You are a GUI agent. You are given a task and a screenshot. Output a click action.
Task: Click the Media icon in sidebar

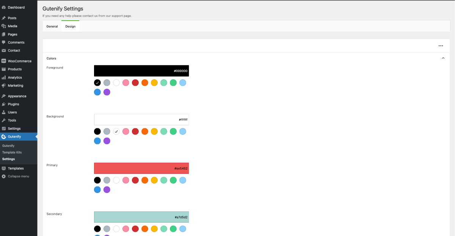[4, 26]
